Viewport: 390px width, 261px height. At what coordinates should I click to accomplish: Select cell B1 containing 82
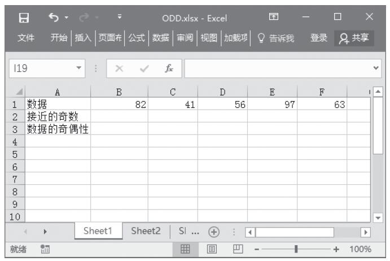(119, 104)
